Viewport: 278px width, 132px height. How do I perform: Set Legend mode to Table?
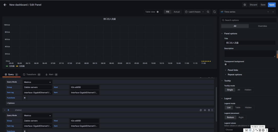click(238, 108)
